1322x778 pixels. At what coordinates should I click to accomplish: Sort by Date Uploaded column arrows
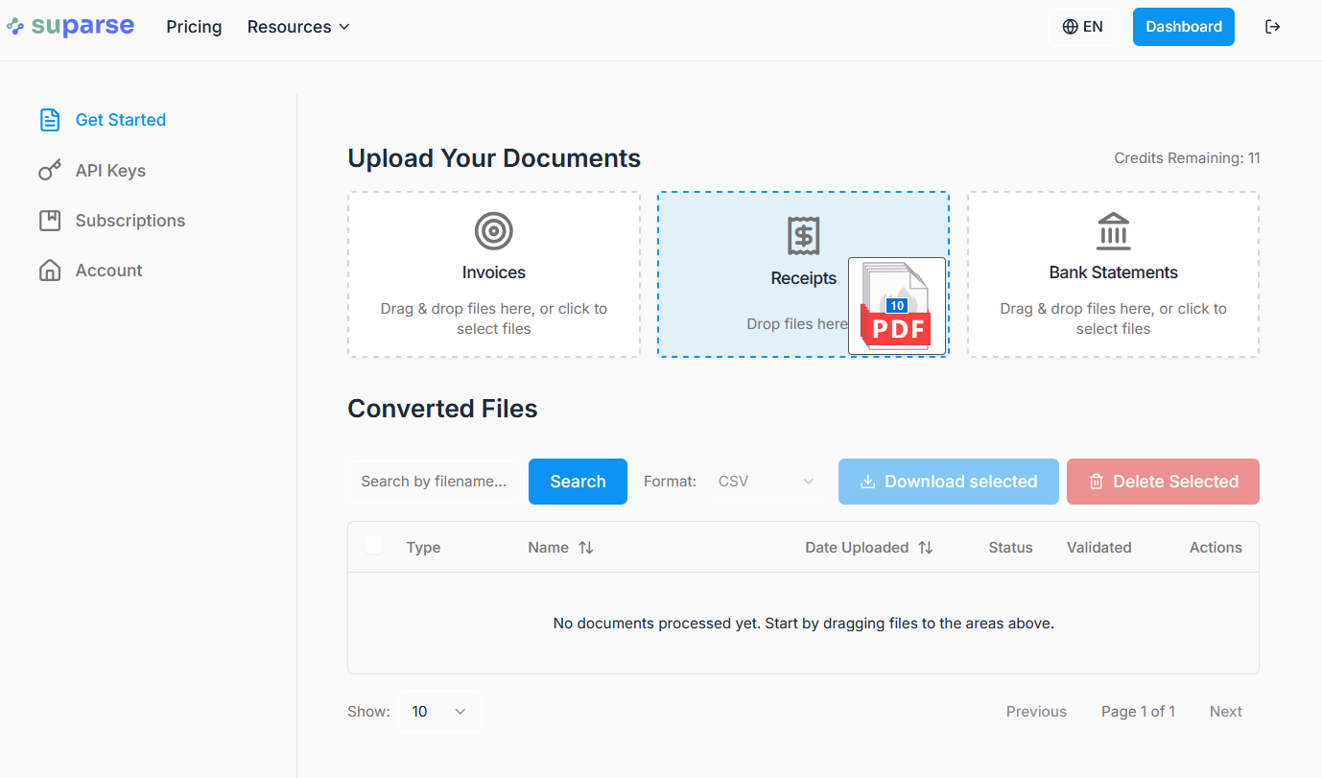click(925, 548)
